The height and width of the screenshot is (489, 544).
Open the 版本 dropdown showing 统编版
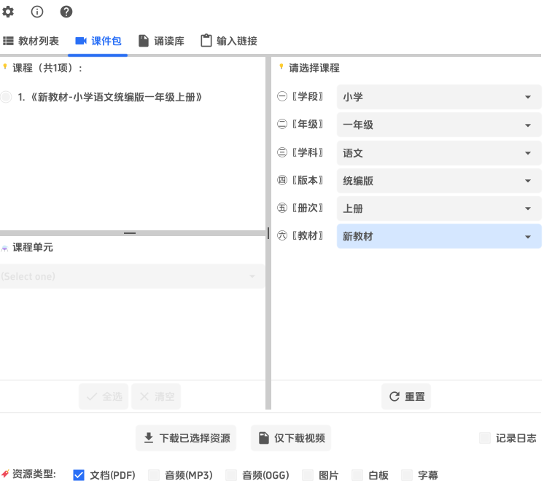438,181
